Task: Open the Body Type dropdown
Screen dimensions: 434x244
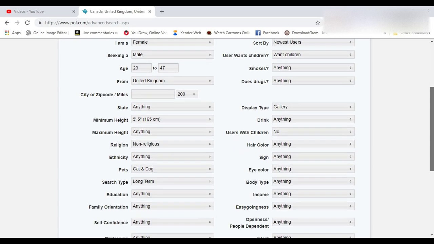Action: click(313, 181)
